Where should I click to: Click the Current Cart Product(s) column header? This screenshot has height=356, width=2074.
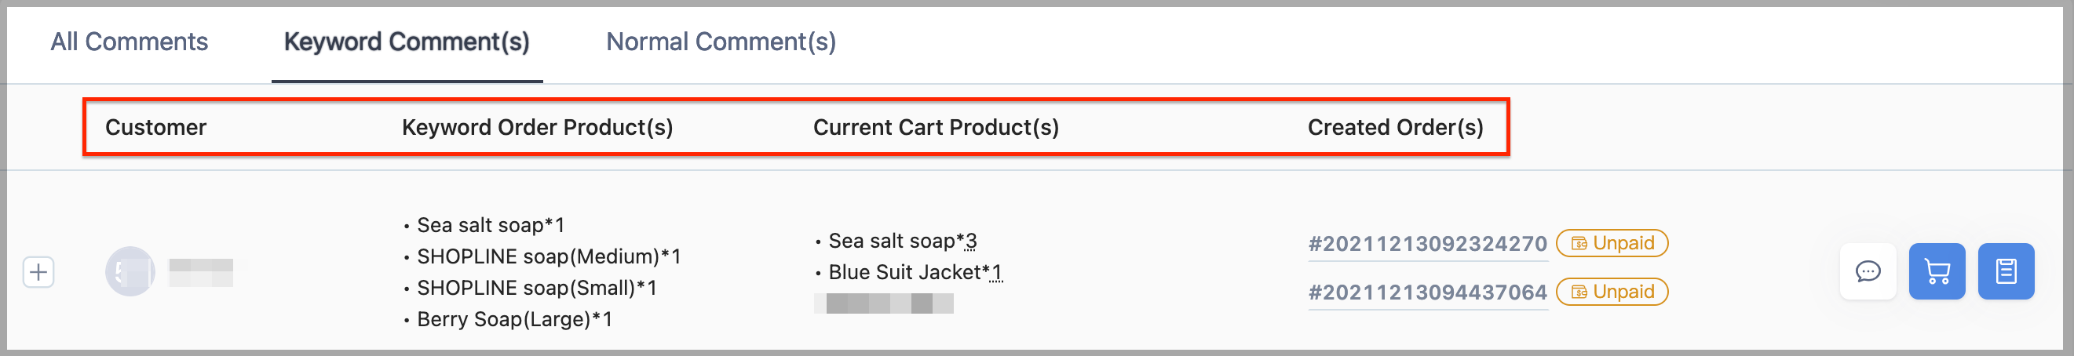point(936,127)
